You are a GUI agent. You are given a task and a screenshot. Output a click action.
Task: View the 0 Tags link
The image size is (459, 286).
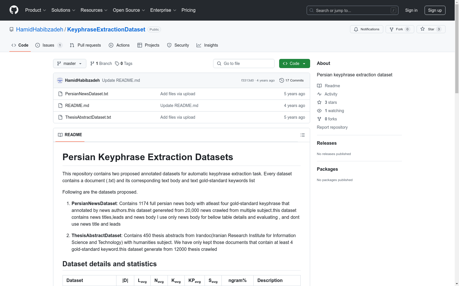[124, 63]
